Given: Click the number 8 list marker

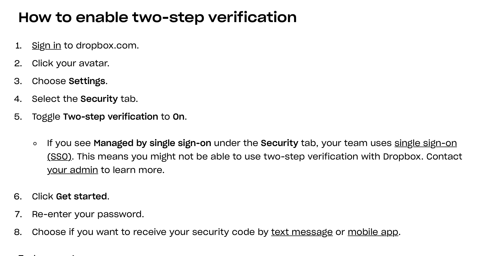Looking at the screenshot, I should pyautogui.click(x=18, y=232).
